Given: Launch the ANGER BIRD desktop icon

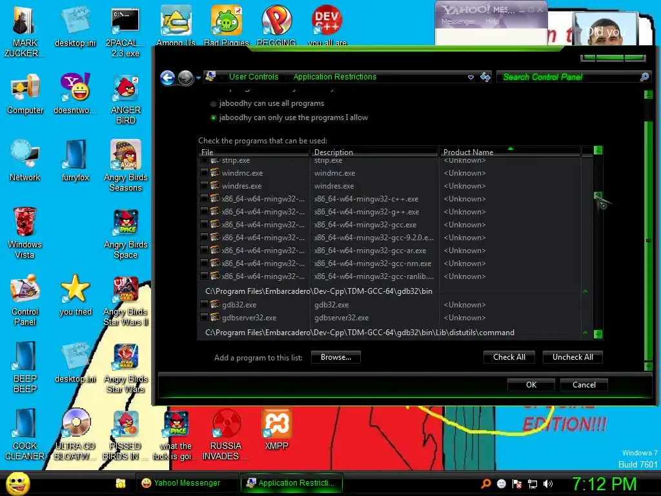Looking at the screenshot, I should 126,99.
